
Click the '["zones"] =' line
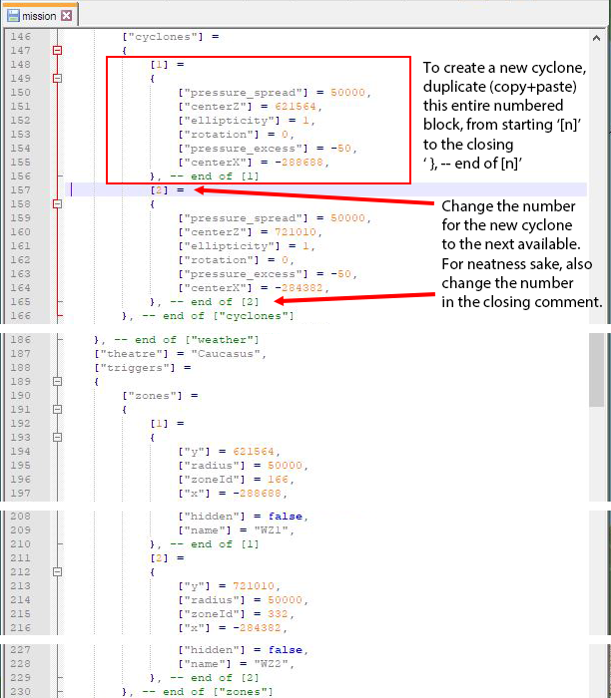tap(161, 396)
